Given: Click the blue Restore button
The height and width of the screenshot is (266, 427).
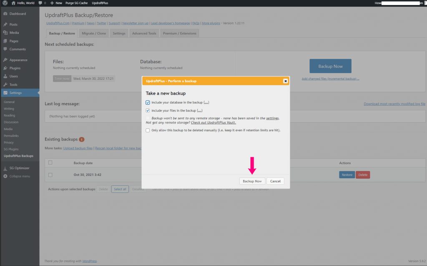Looking at the screenshot, I should pyautogui.click(x=347, y=175).
